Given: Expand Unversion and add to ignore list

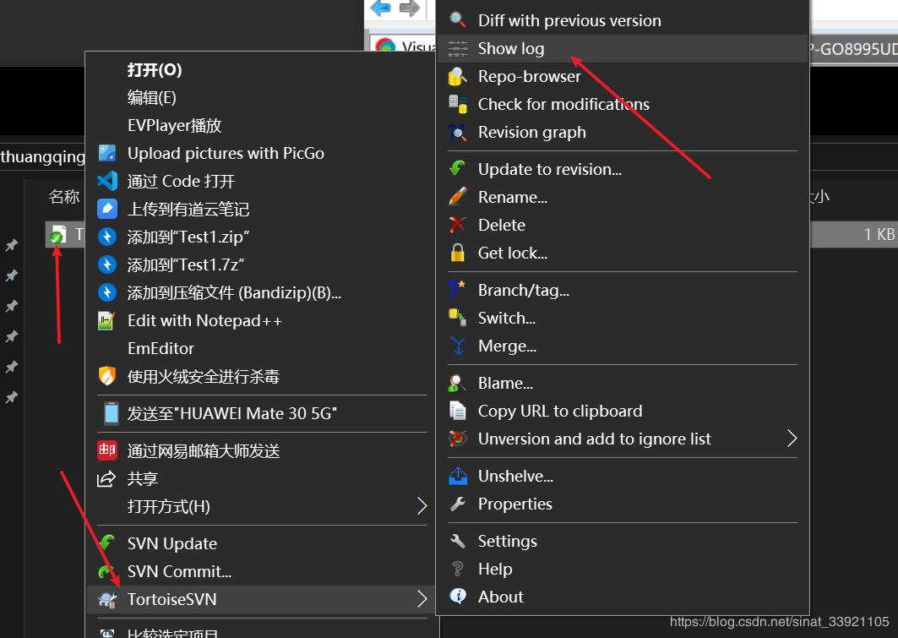Looking at the screenshot, I should 792,439.
